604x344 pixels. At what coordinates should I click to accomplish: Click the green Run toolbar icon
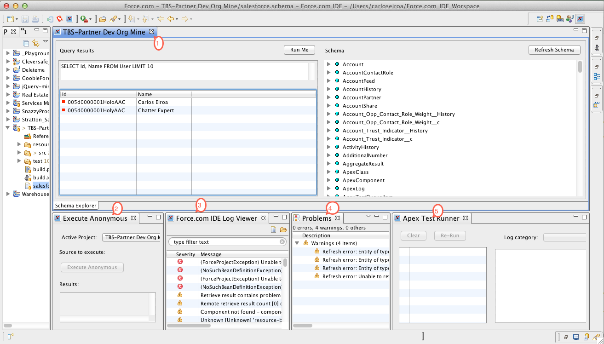click(x=84, y=19)
